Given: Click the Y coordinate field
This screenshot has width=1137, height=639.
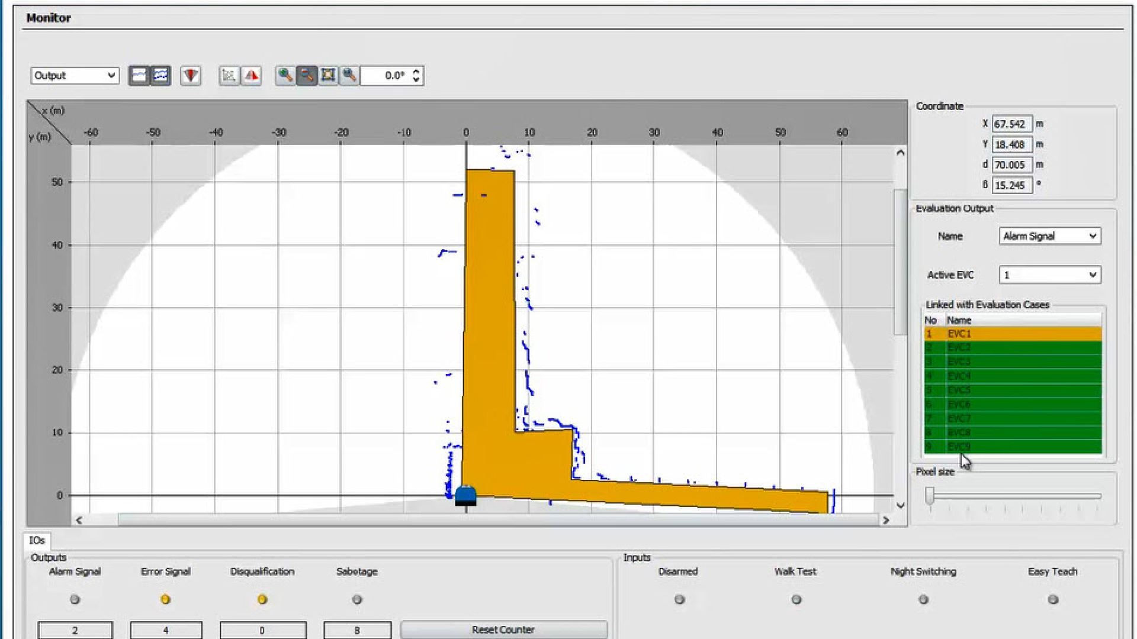Looking at the screenshot, I should (x=1012, y=144).
